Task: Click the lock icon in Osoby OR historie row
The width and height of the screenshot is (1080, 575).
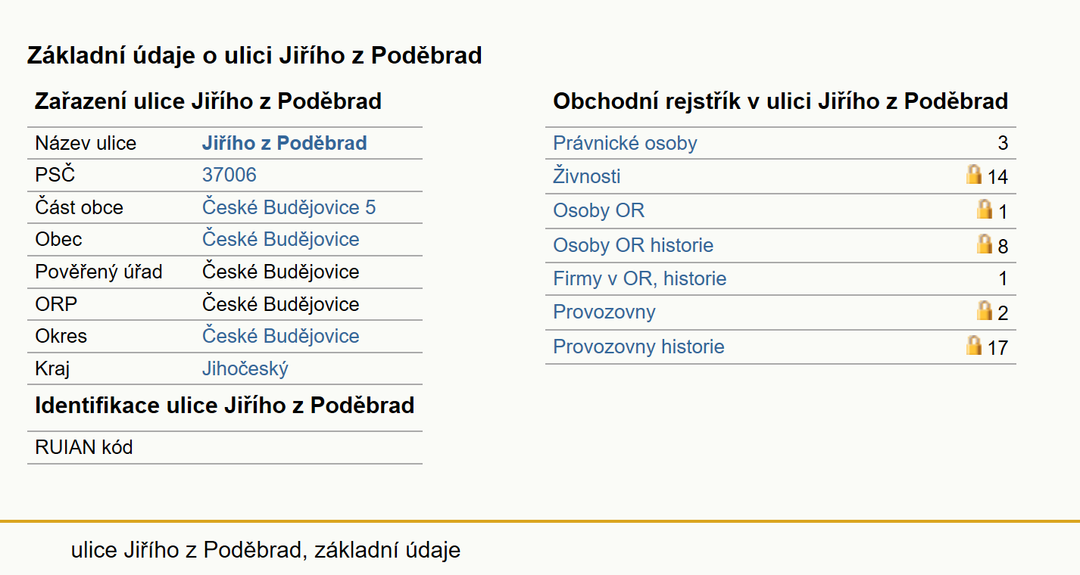Action: point(984,244)
